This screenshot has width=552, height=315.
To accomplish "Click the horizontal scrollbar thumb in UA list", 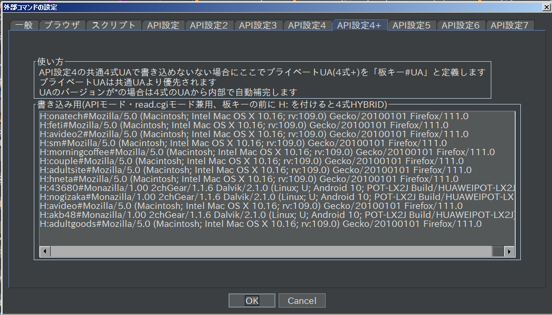I will tap(271, 251).
